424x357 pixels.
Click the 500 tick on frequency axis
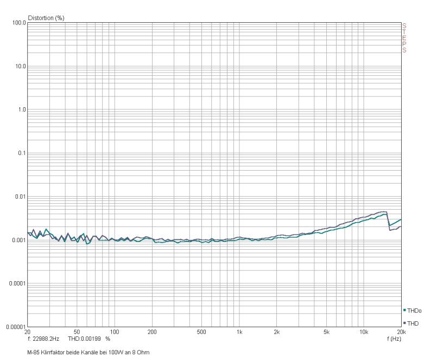coord(201,332)
